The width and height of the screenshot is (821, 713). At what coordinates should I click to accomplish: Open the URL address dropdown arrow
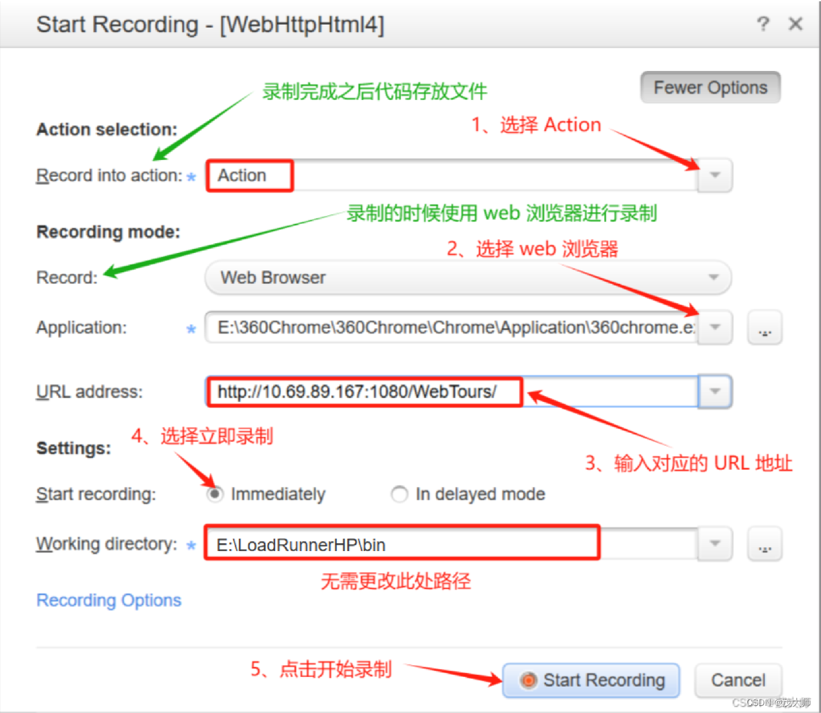coord(714,391)
